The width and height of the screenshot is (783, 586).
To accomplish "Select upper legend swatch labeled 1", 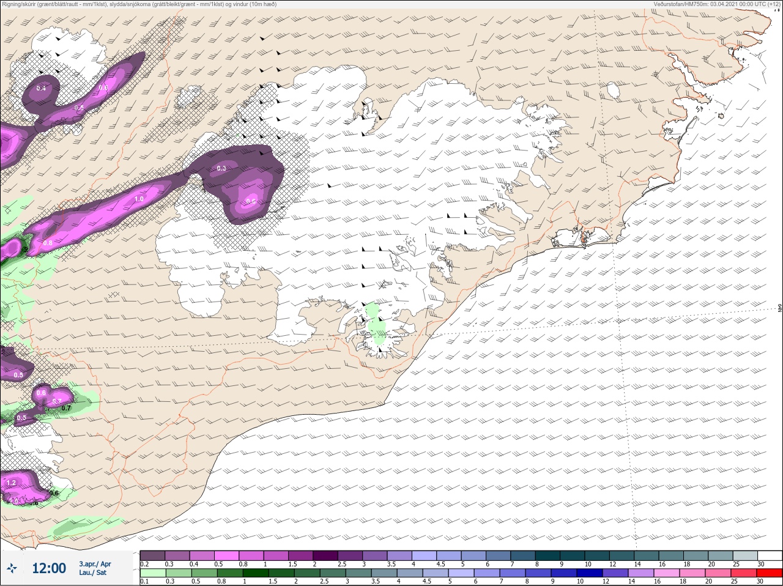I will click(276, 555).
